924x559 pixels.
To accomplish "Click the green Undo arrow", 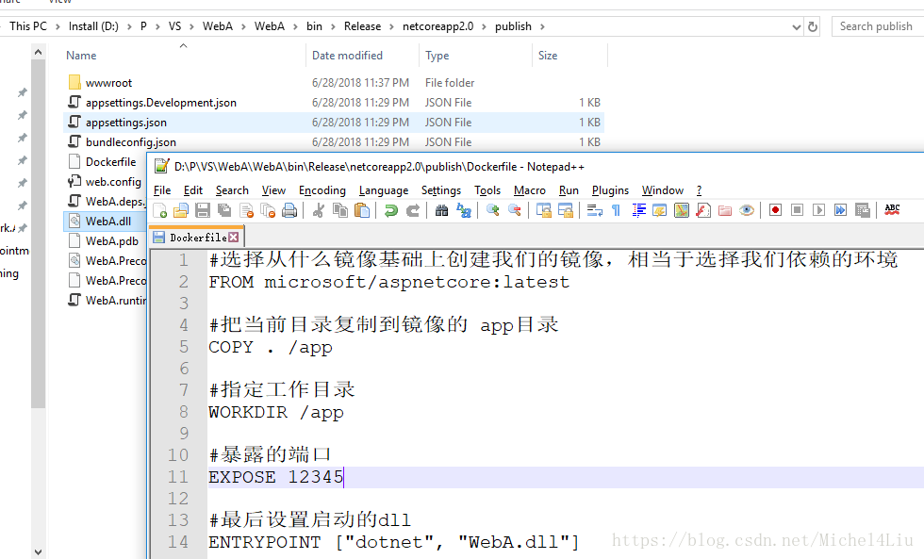I will tap(390, 210).
